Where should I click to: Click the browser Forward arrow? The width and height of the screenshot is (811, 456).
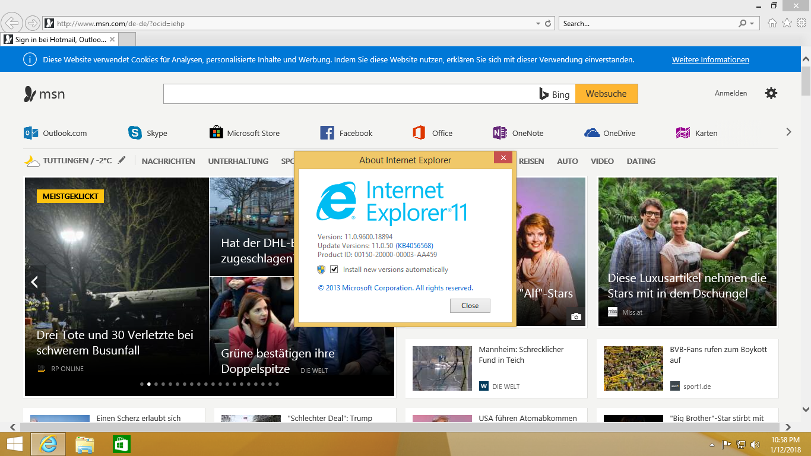32,23
